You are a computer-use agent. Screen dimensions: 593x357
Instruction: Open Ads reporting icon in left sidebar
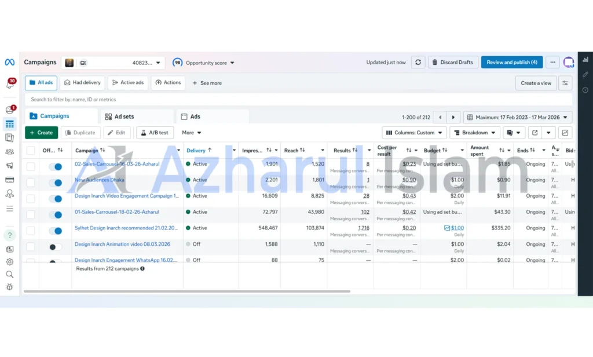[9, 138]
